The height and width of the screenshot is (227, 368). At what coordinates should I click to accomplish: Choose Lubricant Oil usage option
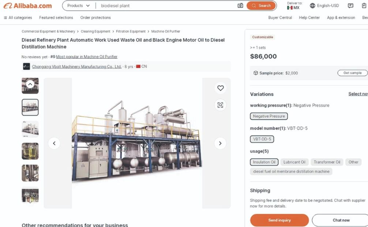pyautogui.click(x=294, y=162)
